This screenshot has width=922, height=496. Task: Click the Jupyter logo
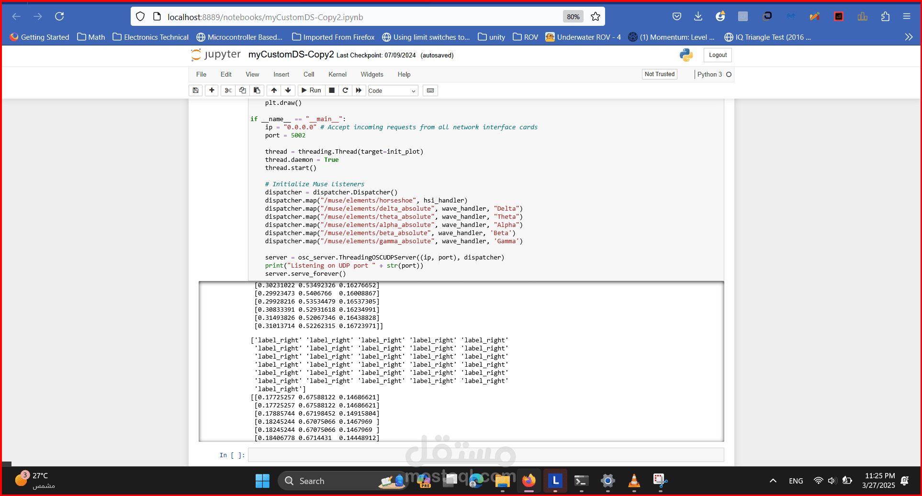(x=216, y=55)
